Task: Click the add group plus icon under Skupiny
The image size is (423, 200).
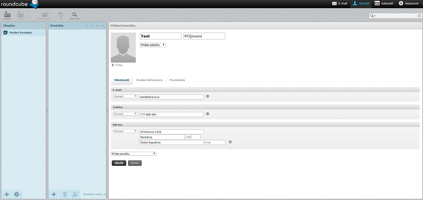Action: pos(6,194)
